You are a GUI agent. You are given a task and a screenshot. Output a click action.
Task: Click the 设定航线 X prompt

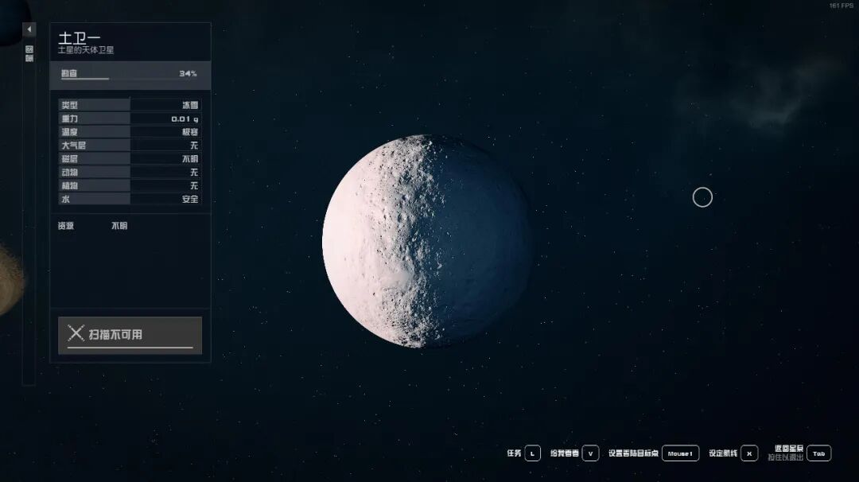(x=733, y=453)
